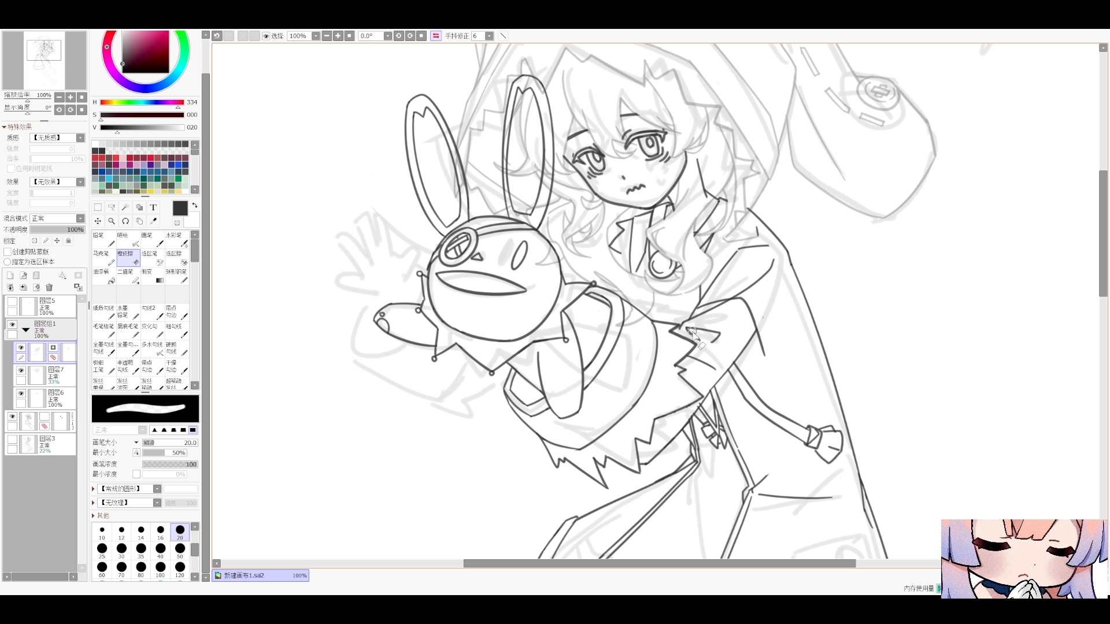This screenshot has height=624, width=1110.
Task: Collapse the 图层组1 group triangle
Action: click(26, 330)
